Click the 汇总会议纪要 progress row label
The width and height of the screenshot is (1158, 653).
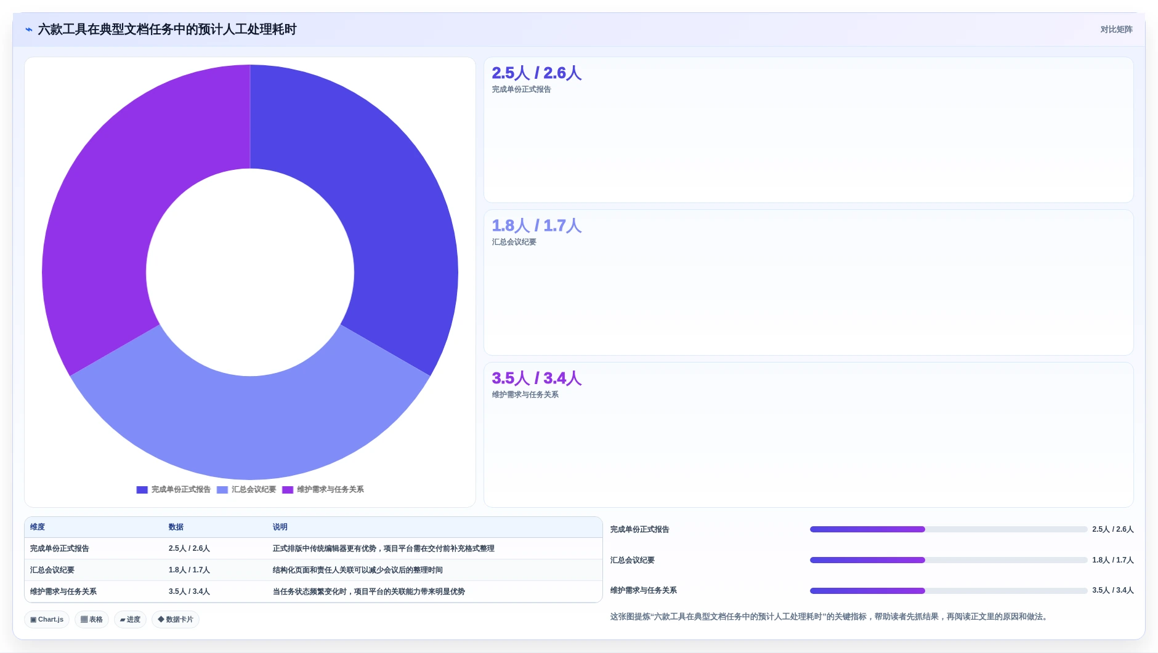coord(632,560)
